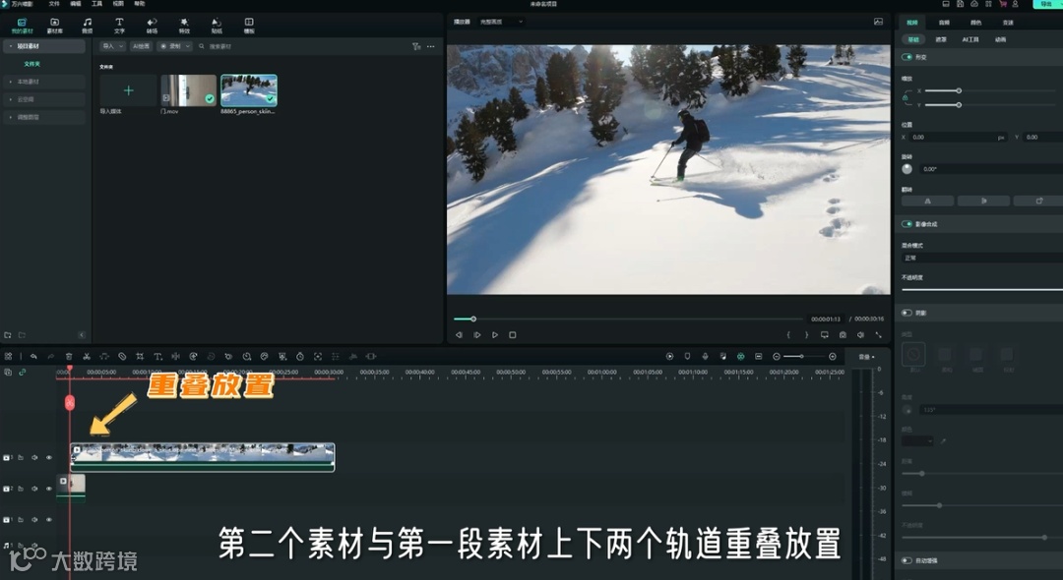Click the AI绘画 button
This screenshot has width=1063, height=580.
click(x=141, y=47)
